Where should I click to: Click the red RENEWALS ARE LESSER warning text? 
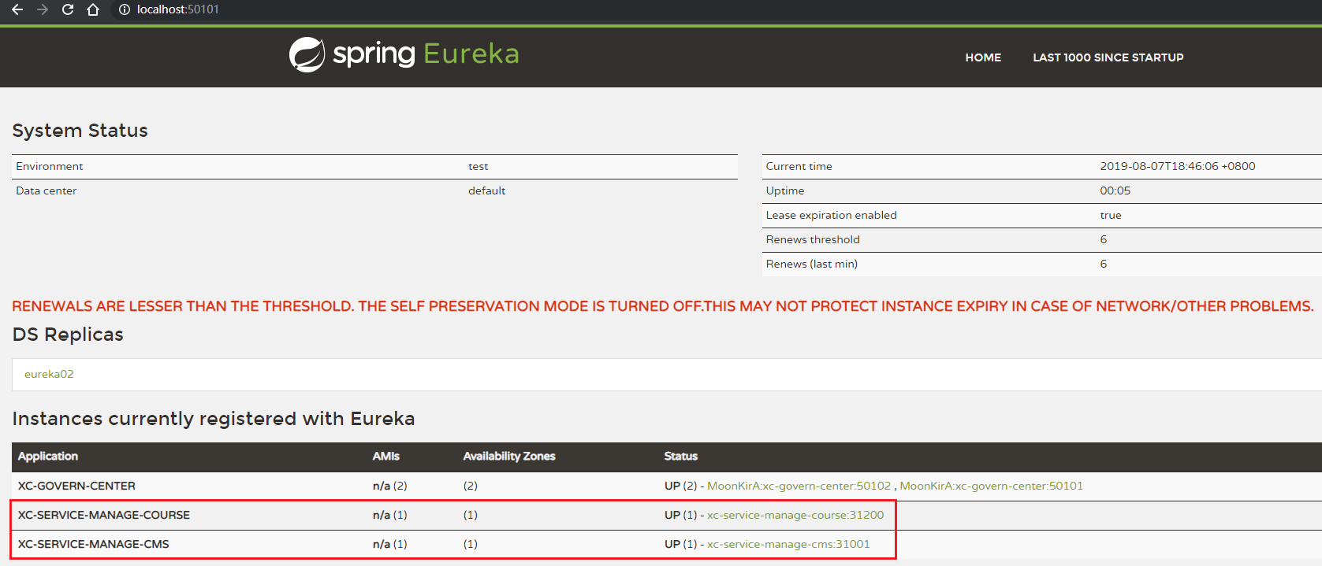point(662,306)
